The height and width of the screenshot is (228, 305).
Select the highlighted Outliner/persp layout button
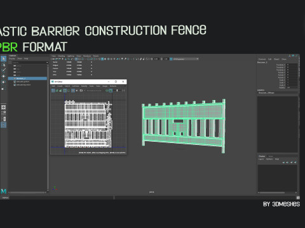click(x=4, y=125)
